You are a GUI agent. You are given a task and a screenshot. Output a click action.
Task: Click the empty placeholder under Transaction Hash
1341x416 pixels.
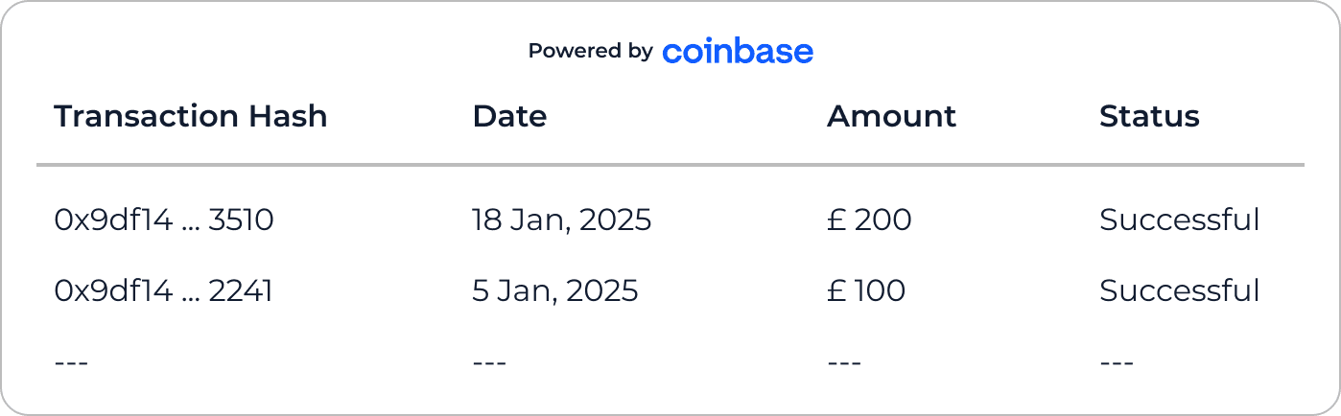coord(72,363)
